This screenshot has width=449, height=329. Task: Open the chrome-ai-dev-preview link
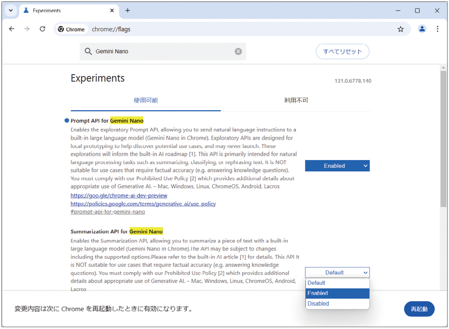coord(119,195)
